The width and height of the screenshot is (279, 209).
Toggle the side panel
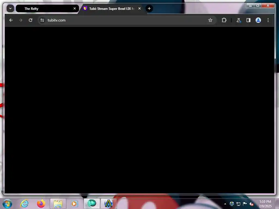tap(248, 20)
